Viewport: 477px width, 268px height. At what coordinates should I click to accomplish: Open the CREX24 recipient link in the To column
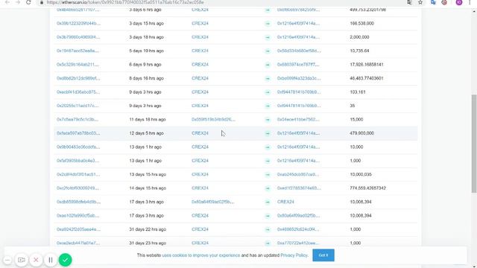coord(285,202)
